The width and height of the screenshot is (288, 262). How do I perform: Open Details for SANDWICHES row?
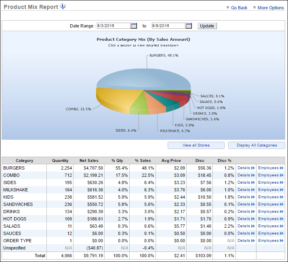pyautogui.click(x=246, y=204)
